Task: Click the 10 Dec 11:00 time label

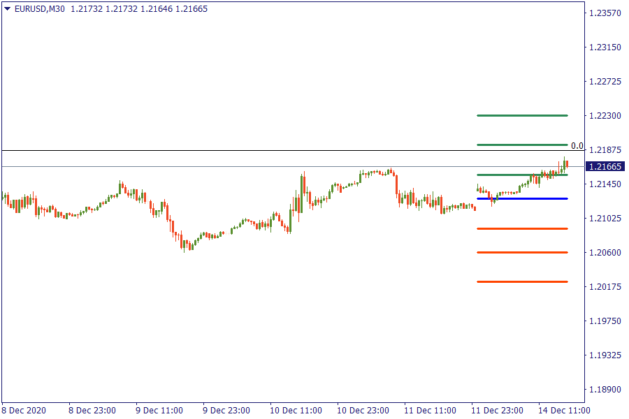Action: (296, 411)
